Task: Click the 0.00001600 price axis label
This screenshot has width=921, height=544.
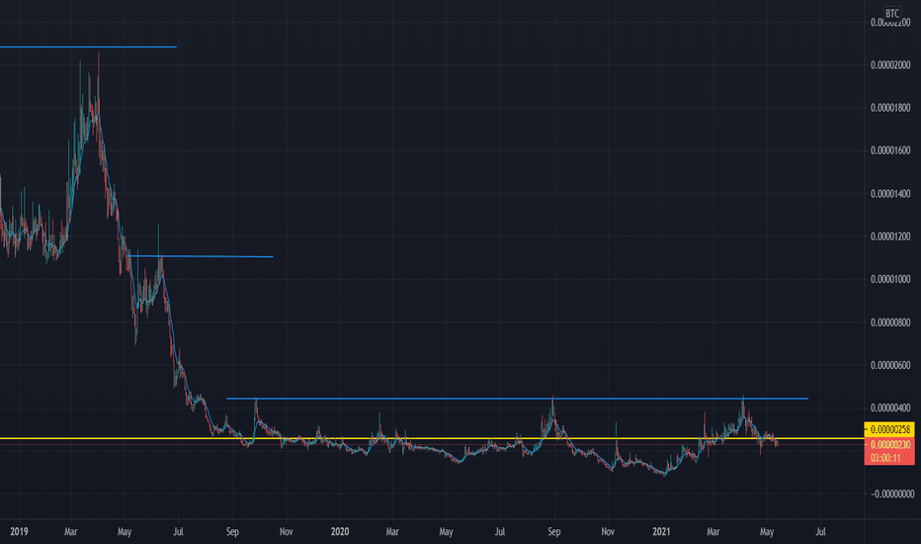Action: pyautogui.click(x=890, y=150)
